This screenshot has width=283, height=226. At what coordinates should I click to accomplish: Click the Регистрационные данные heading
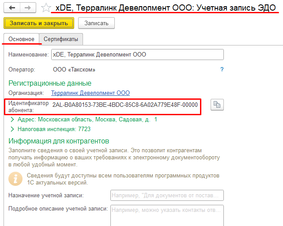pos(50,83)
